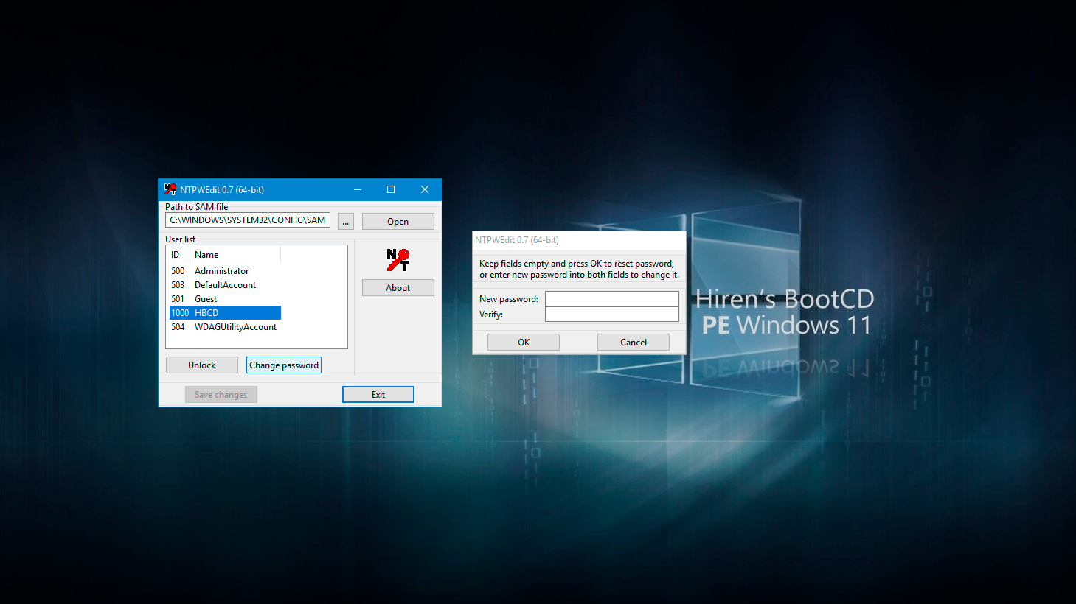Pick the WDAGUtilityAccount entry
Screen dimensions: 1076x604
(235, 327)
